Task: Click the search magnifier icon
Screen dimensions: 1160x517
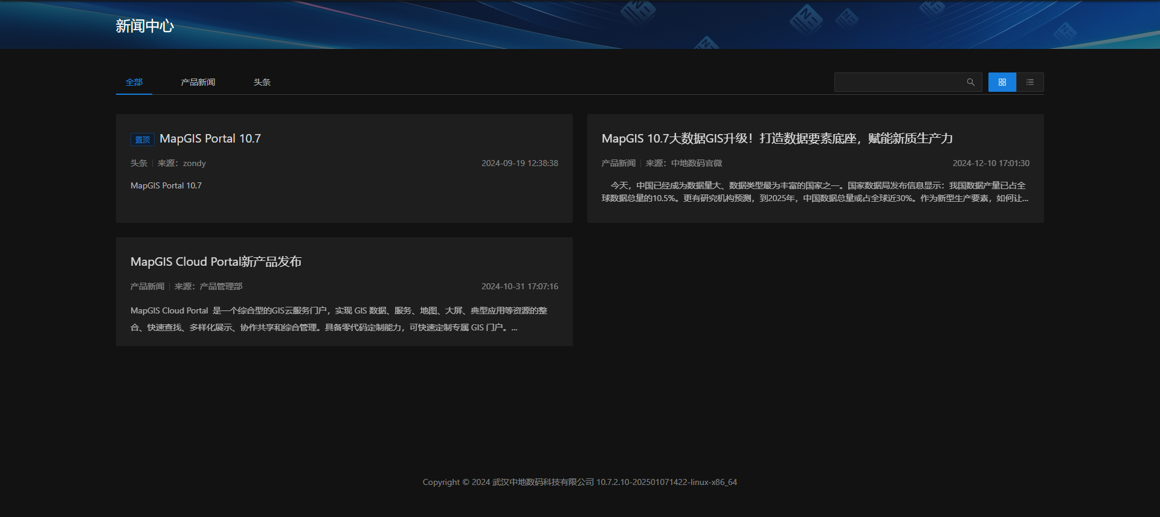Action: point(970,82)
